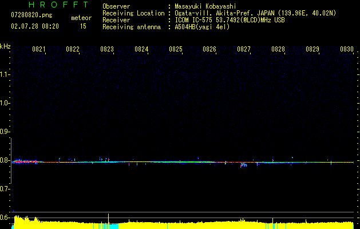This screenshot has height=229, width=360.
Task: Click the 0829 time marker
Action: pyautogui.click(x=312, y=49)
